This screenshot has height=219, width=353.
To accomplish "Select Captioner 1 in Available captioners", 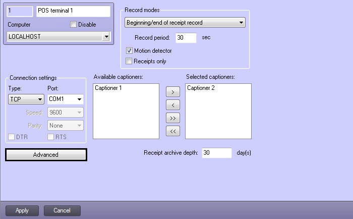I will coord(108,88).
